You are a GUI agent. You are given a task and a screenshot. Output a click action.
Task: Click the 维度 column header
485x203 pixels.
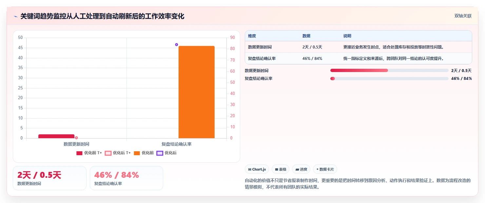[252, 36]
